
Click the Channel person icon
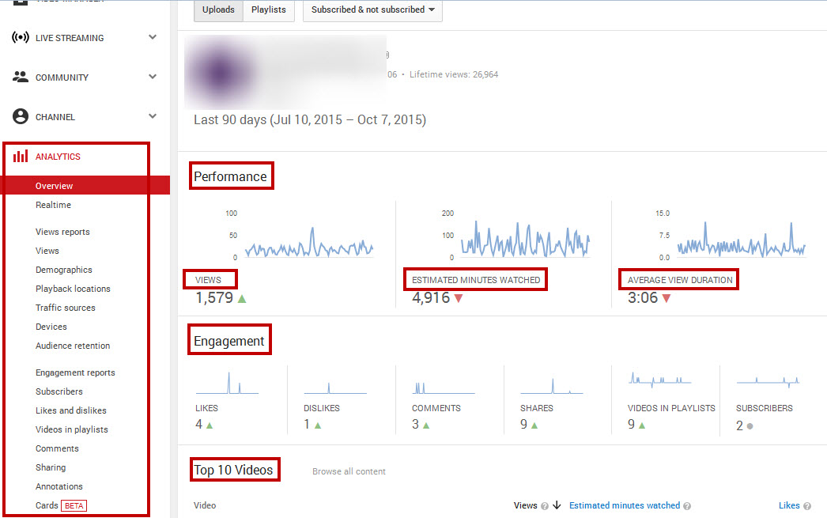click(x=19, y=116)
